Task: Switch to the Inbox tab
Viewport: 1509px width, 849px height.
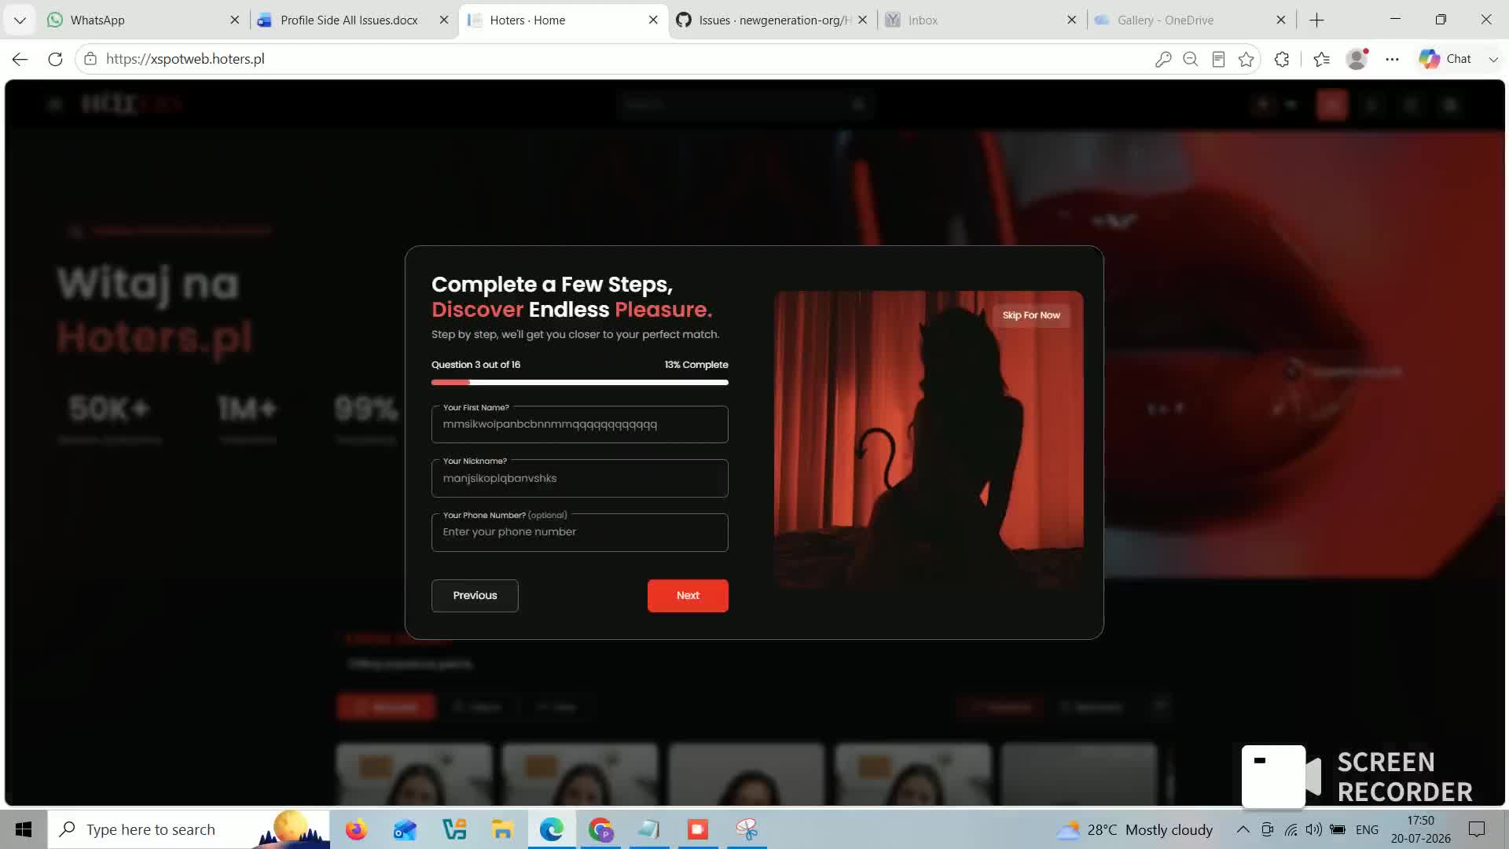Action: (x=982, y=20)
